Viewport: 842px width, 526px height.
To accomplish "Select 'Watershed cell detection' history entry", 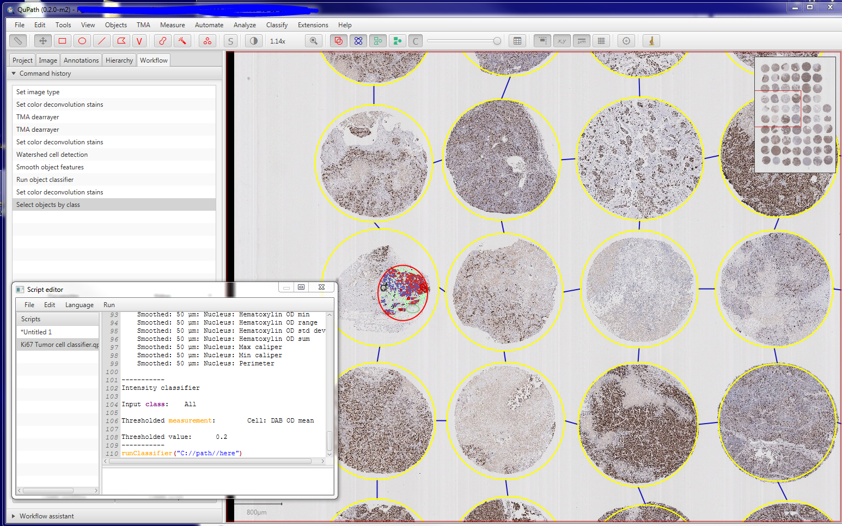I will [x=52, y=155].
